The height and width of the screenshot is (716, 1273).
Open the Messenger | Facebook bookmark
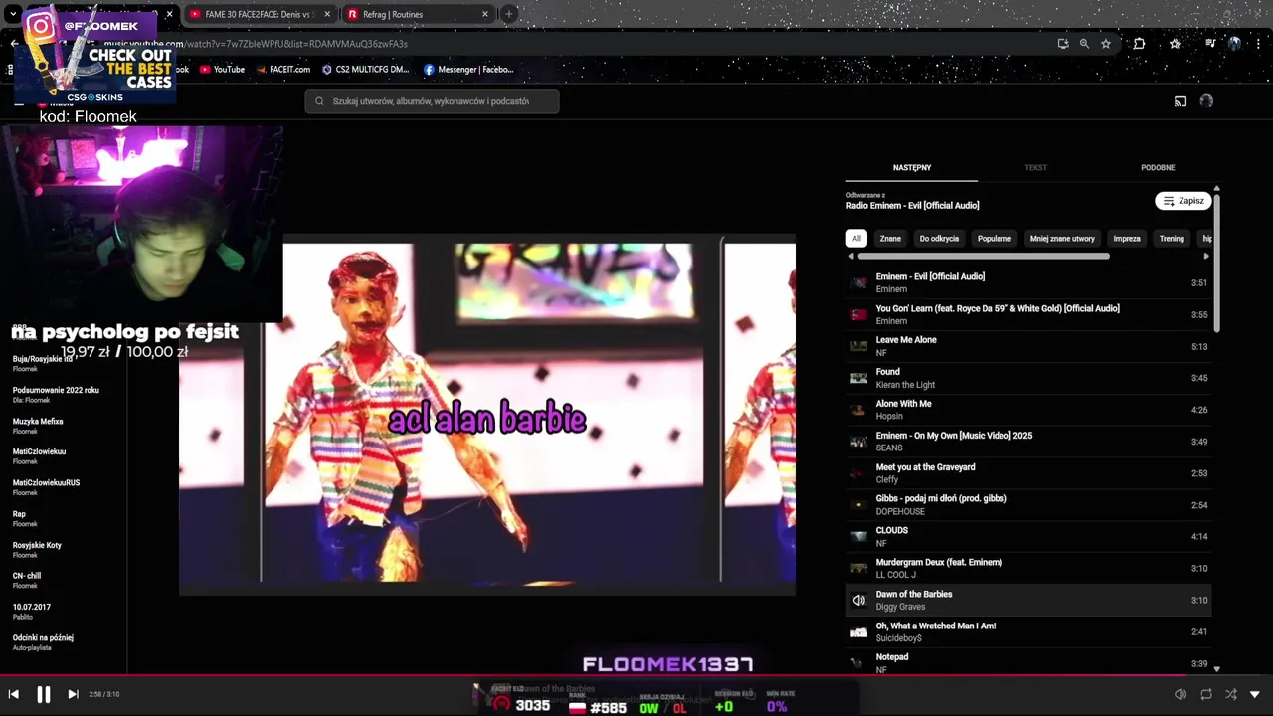pos(468,70)
